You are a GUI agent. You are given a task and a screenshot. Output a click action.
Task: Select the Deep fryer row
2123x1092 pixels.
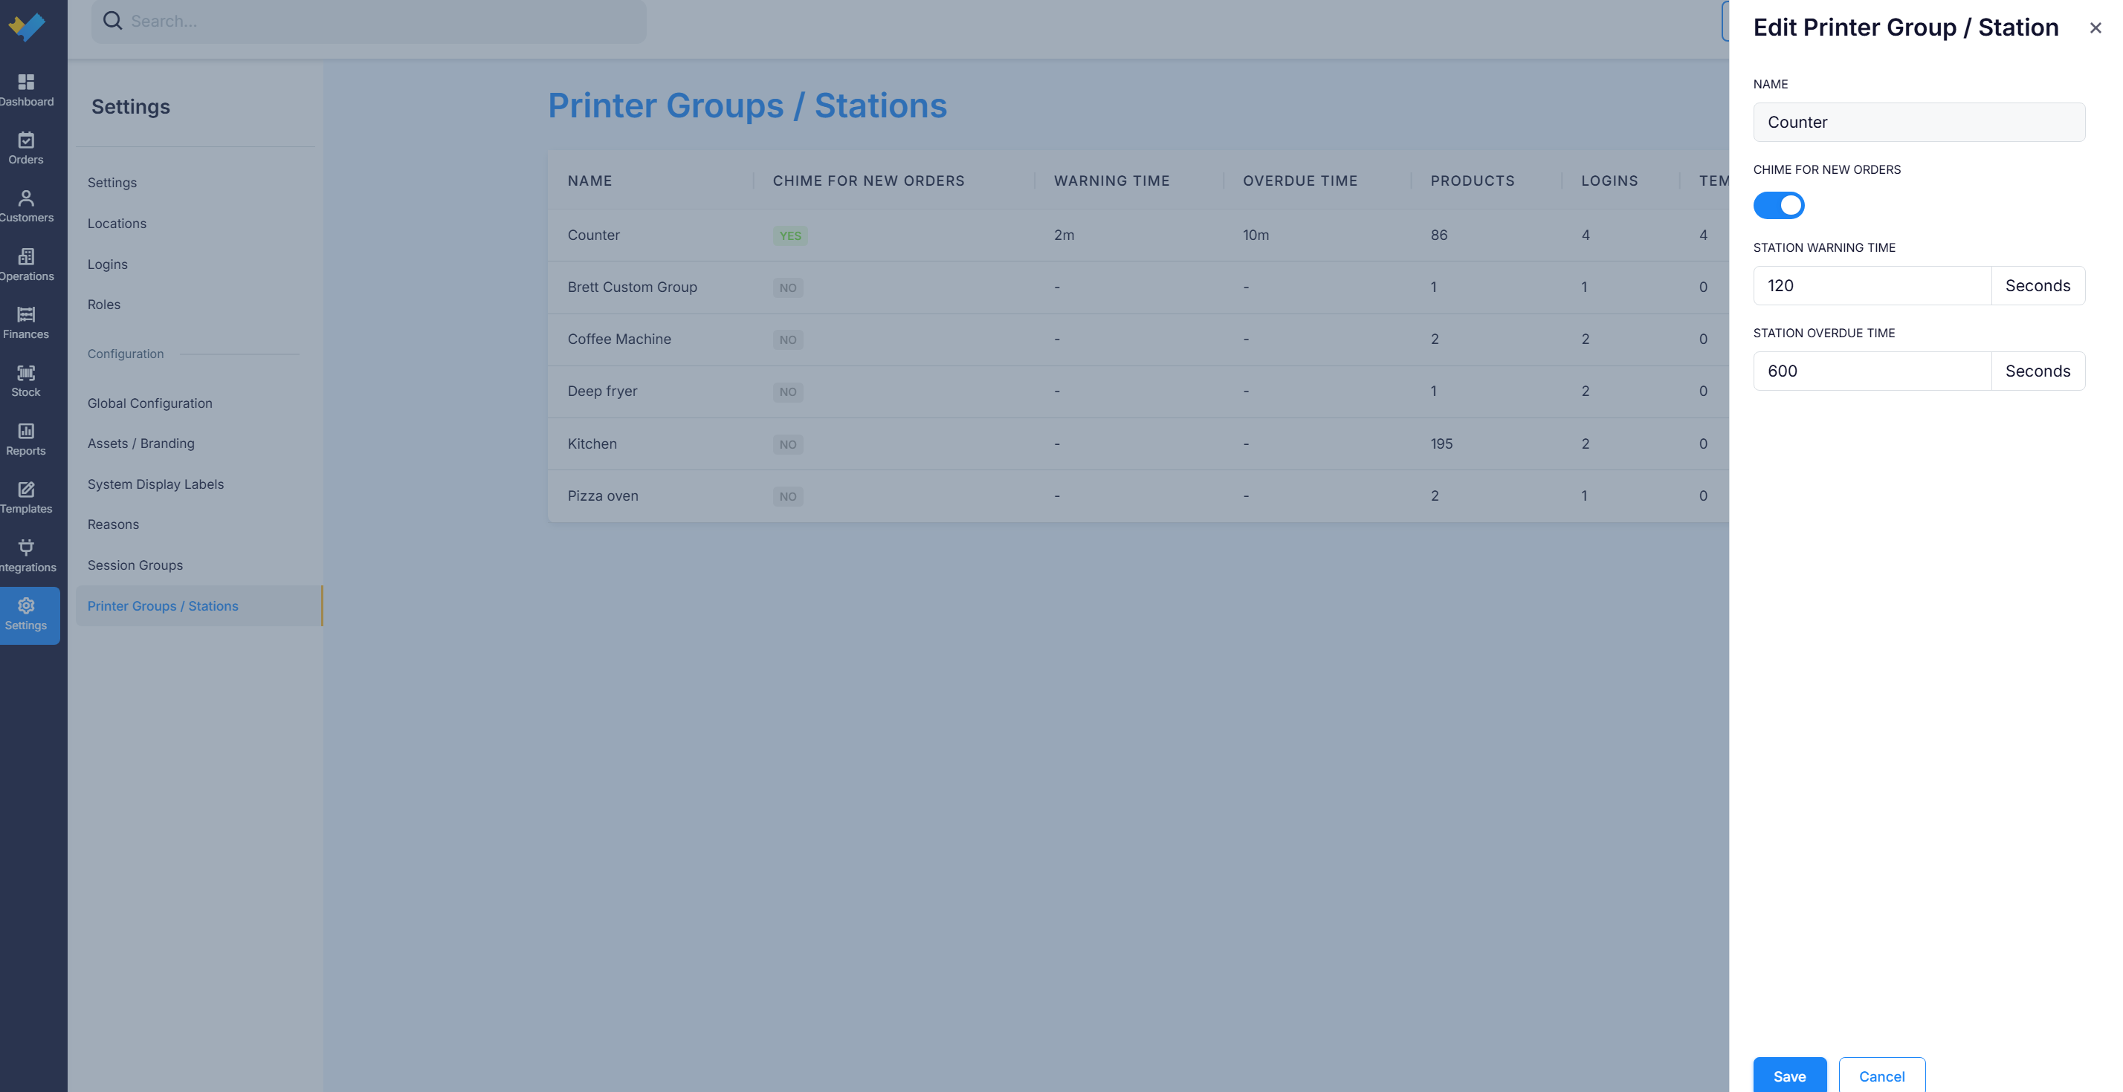point(1137,391)
